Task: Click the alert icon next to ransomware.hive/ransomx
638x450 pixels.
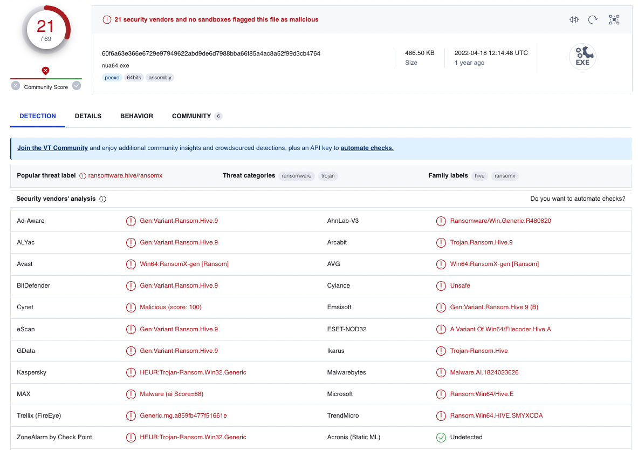Action: pos(83,176)
